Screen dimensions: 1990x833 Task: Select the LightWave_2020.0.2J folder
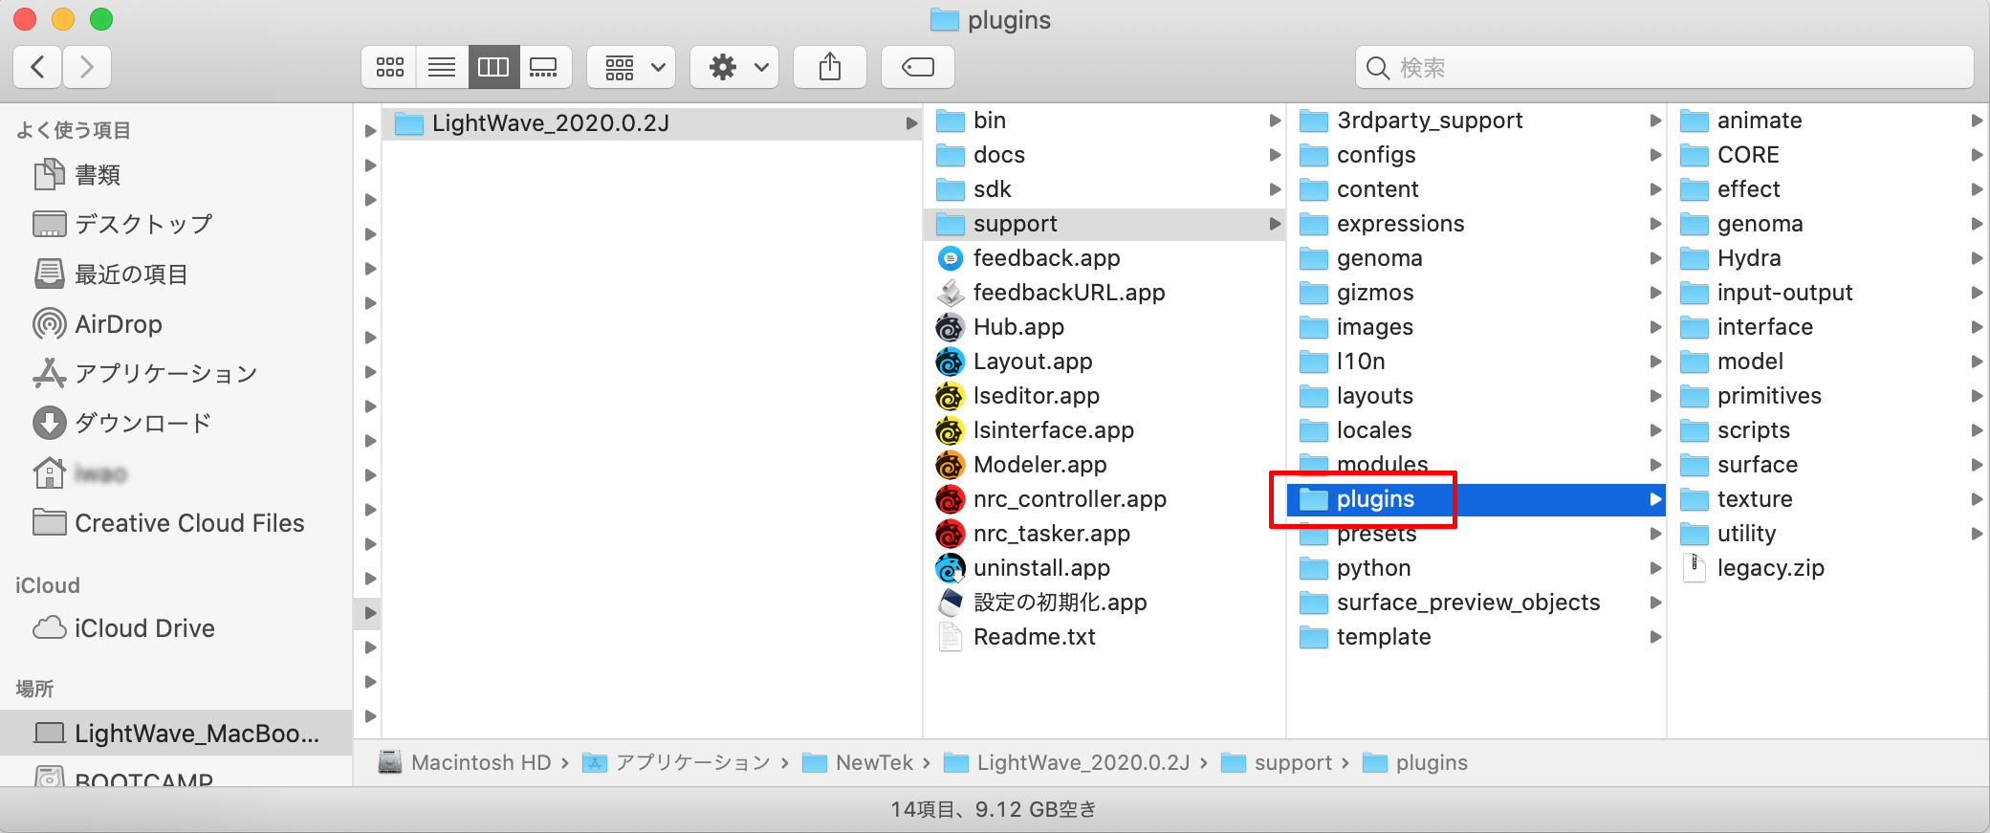pyautogui.click(x=652, y=123)
